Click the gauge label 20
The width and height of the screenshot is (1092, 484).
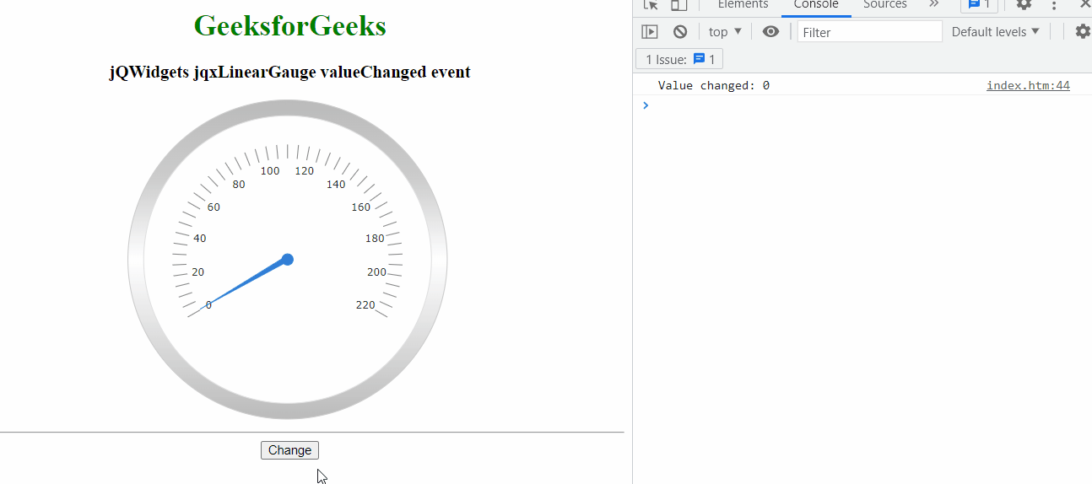coord(198,272)
